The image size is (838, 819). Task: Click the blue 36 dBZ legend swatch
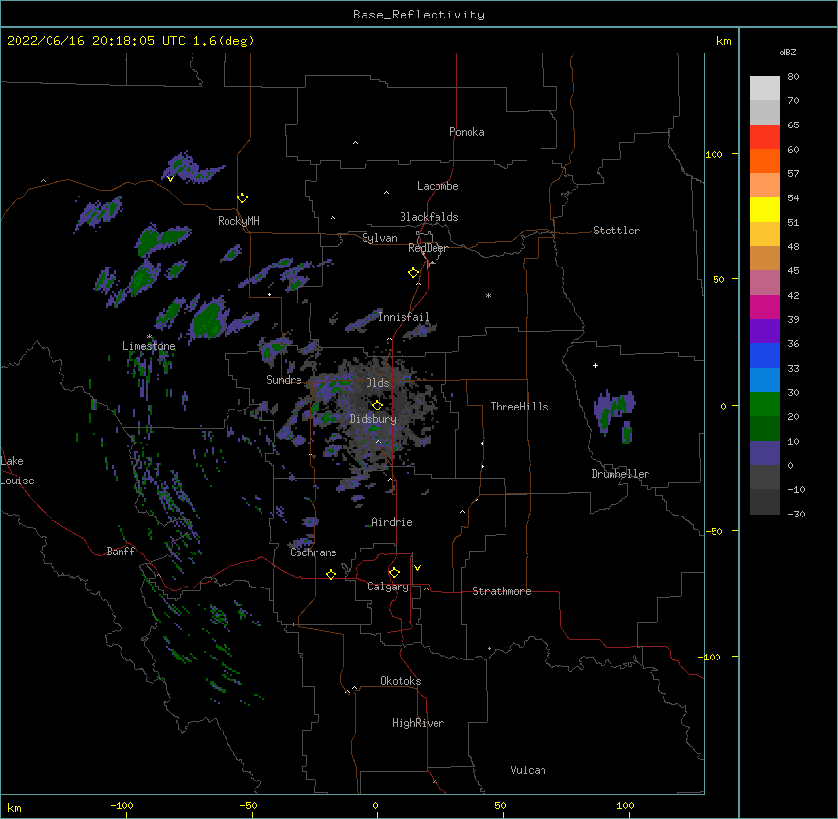(764, 355)
